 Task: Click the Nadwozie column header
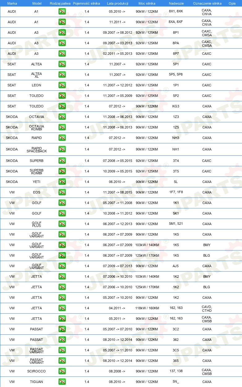(176, 3)
